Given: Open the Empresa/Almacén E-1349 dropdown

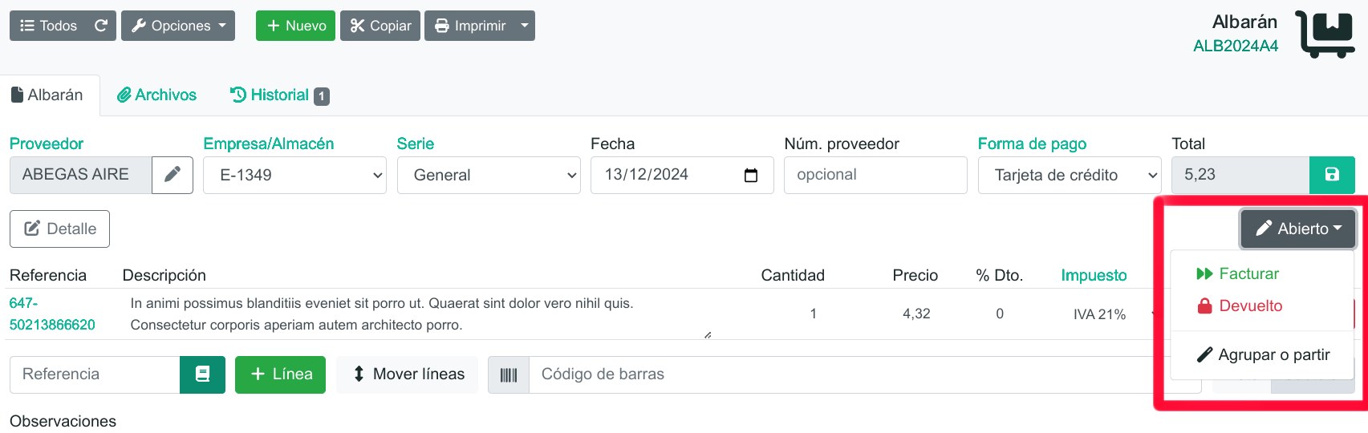Looking at the screenshot, I should [x=294, y=175].
